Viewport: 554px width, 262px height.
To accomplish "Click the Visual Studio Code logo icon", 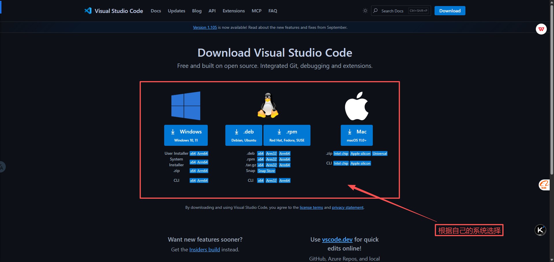I will tap(88, 11).
